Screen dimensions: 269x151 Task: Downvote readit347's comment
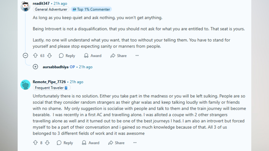pyautogui.click(x=50, y=56)
